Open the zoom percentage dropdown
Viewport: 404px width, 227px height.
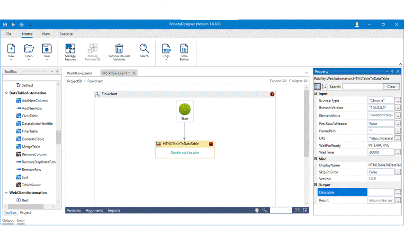tap(289, 210)
